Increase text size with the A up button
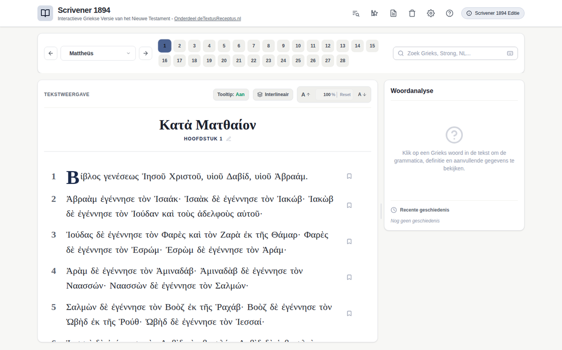Viewport: 562px width, 350px height. [x=306, y=95]
